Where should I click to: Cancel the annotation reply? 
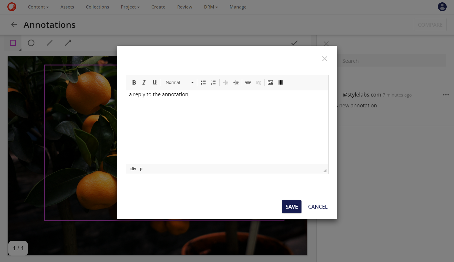point(318,207)
